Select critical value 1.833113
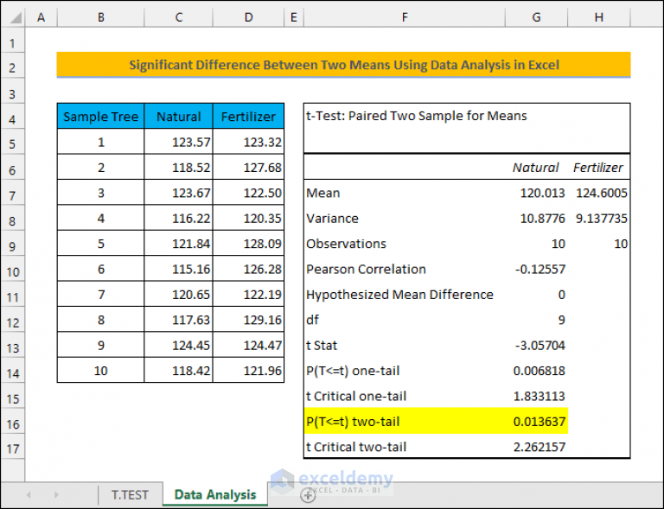Image resolution: width=664 pixels, height=509 pixels. tap(536, 396)
